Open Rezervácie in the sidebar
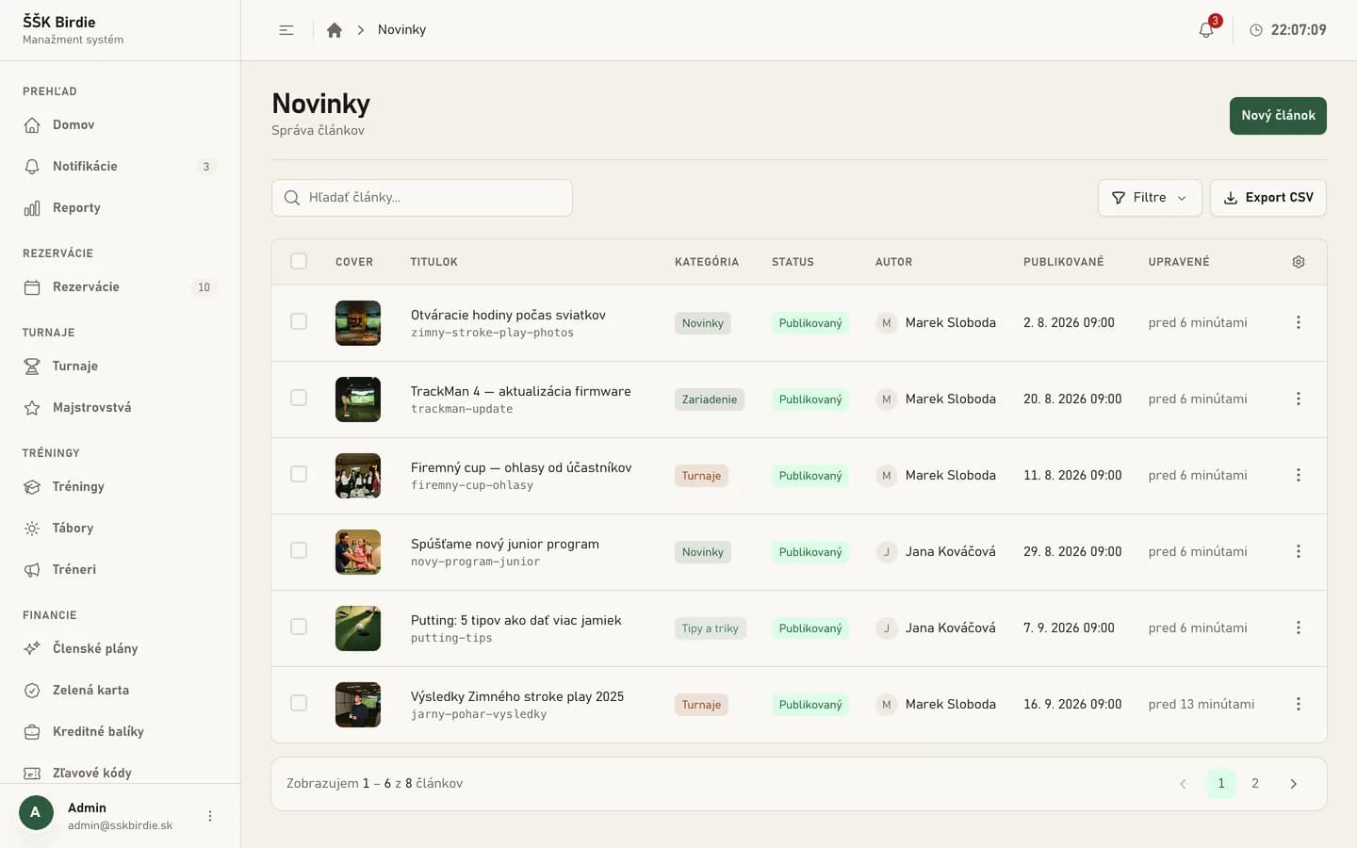The height and width of the screenshot is (848, 1357). tap(120, 286)
